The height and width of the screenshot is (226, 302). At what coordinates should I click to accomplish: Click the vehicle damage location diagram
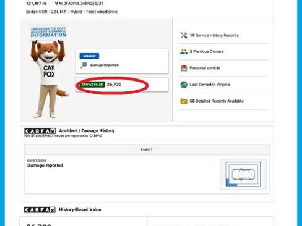pyautogui.click(x=243, y=174)
